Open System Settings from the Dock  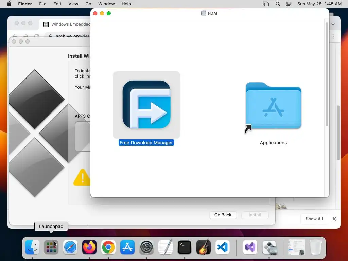click(x=146, y=247)
